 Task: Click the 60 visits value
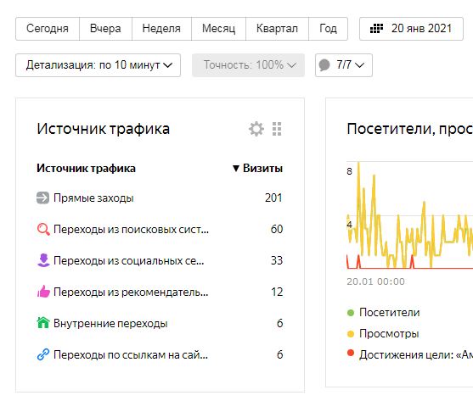[x=277, y=230]
